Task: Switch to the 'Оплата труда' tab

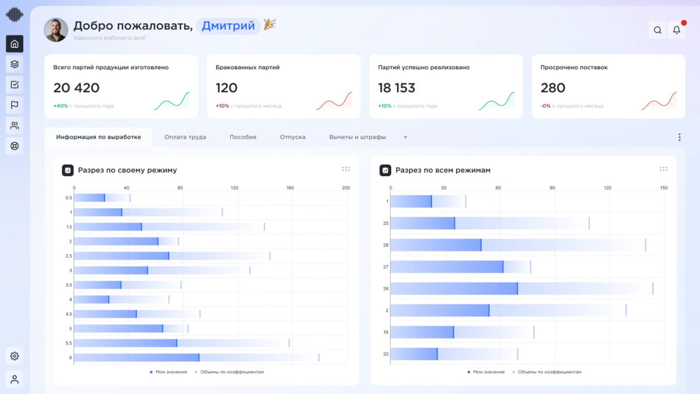Action: (185, 137)
